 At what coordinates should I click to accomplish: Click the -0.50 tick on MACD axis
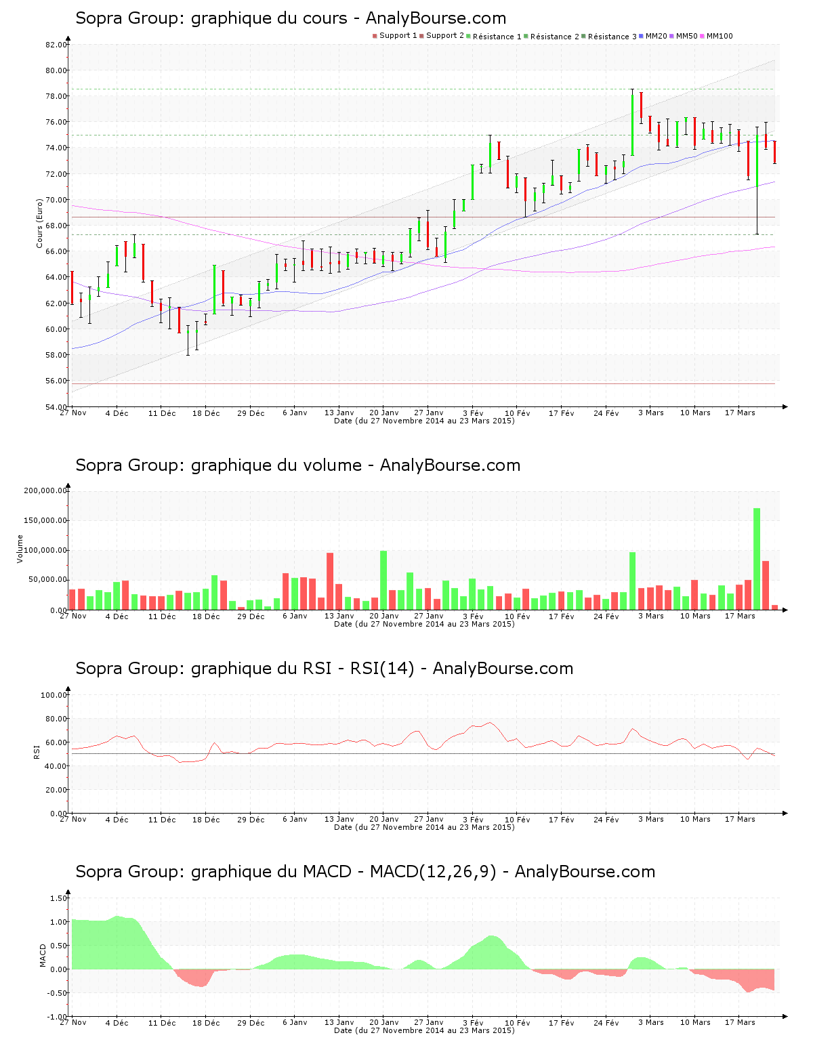tap(57, 993)
